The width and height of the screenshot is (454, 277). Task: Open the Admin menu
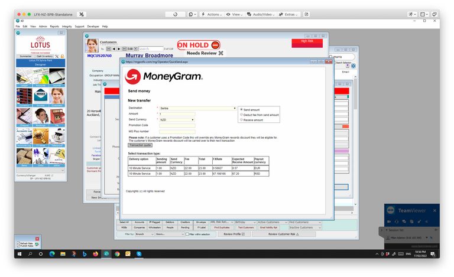(43, 27)
